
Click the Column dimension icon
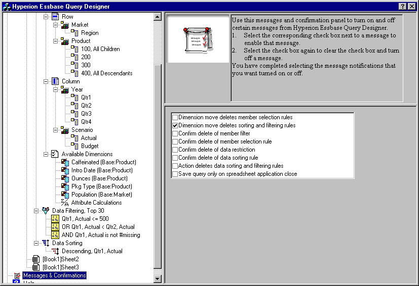(55, 81)
